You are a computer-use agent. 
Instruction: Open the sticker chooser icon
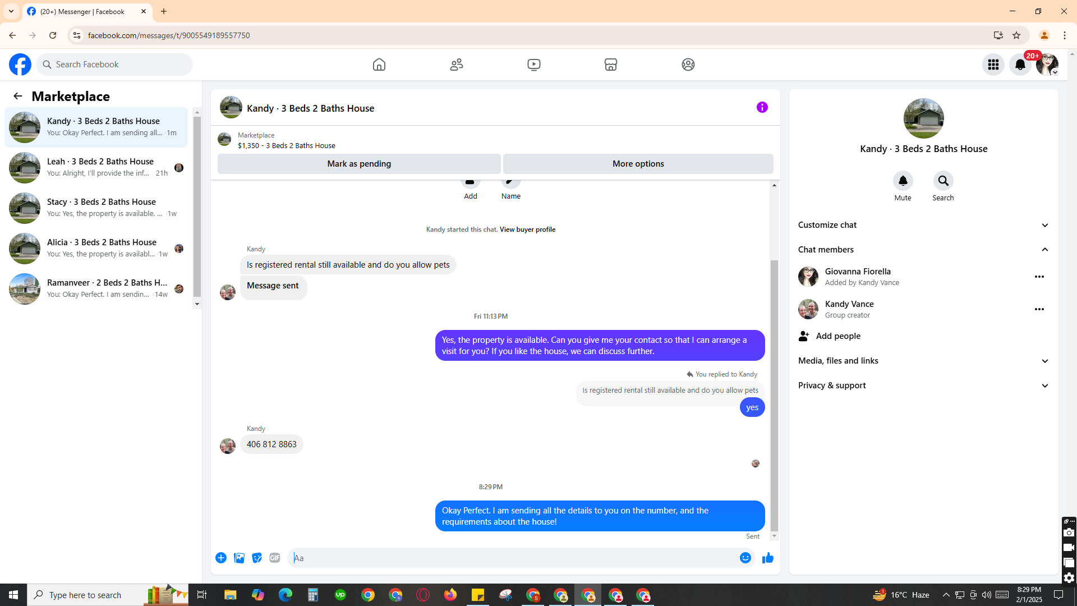tap(257, 558)
